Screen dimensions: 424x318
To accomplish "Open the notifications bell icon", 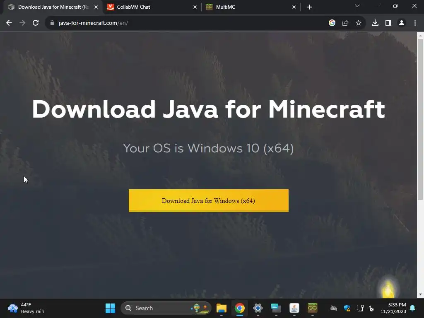I will [x=413, y=308].
